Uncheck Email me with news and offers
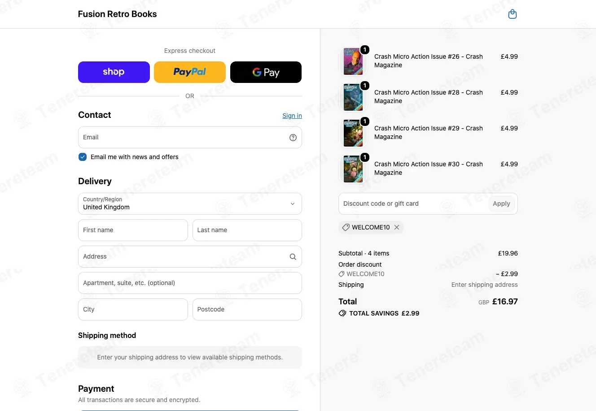Viewport: 596px width, 411px height. tap(83, 157)
